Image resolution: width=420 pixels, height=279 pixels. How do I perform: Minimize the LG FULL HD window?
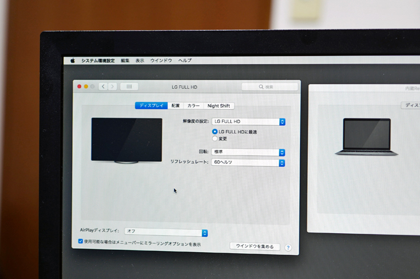pos(86,86)
